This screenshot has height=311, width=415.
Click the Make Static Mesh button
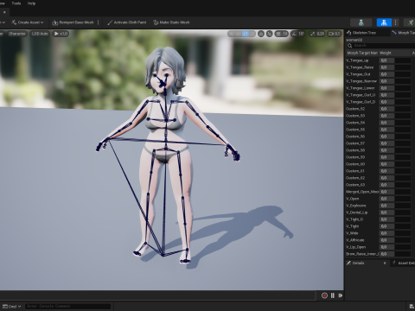click(171, 22)
